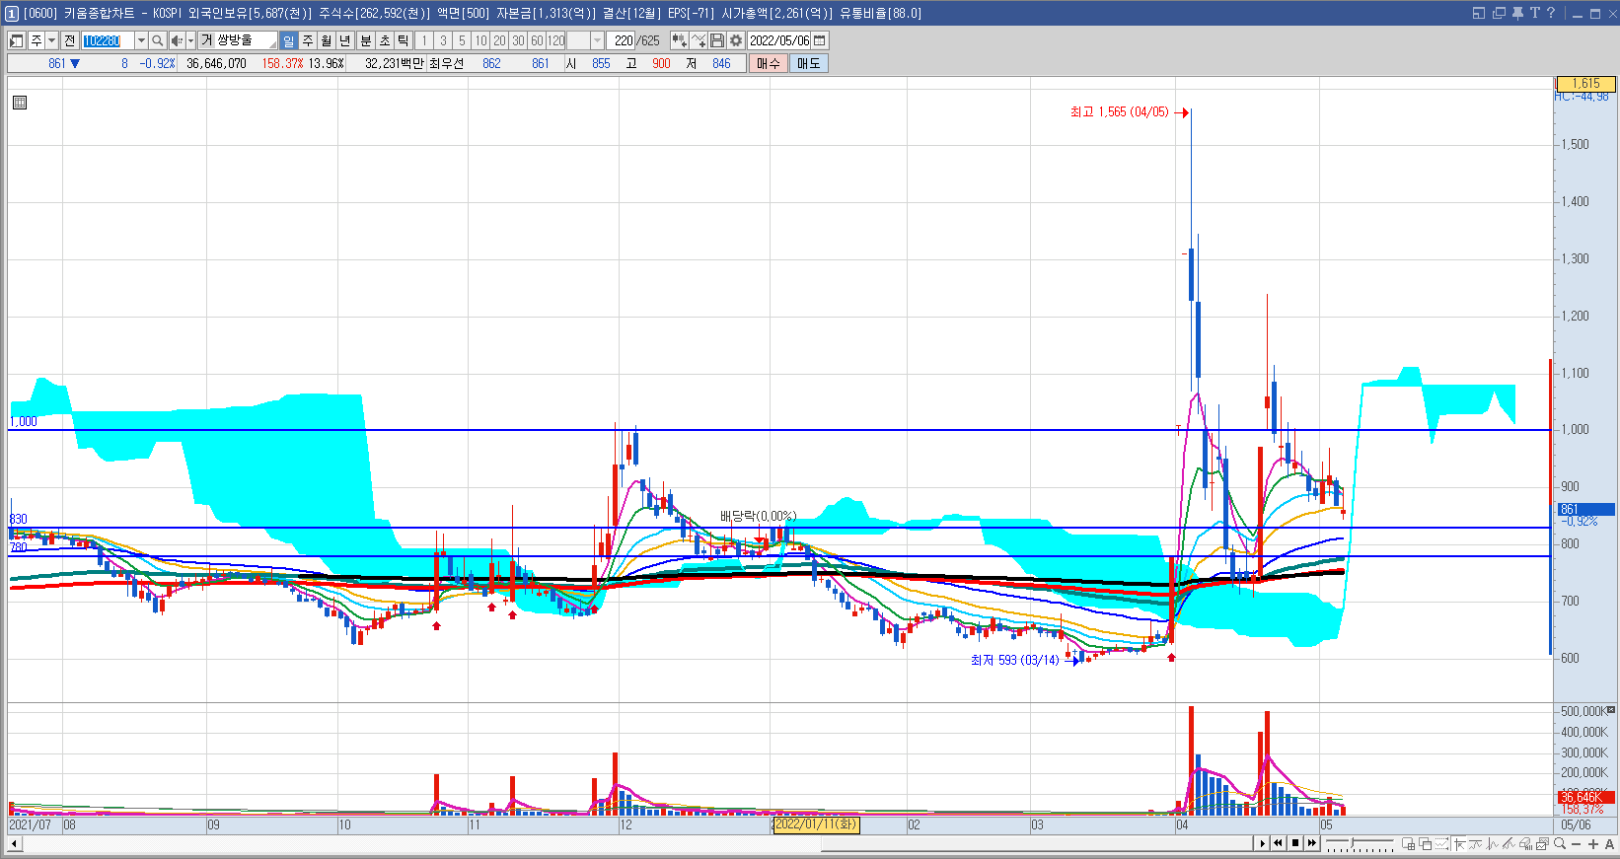This screenshot has height=859, width=1620.
Task: Click the overlapping windows icon in bottom toolbar
Action: coord(1426,843)
